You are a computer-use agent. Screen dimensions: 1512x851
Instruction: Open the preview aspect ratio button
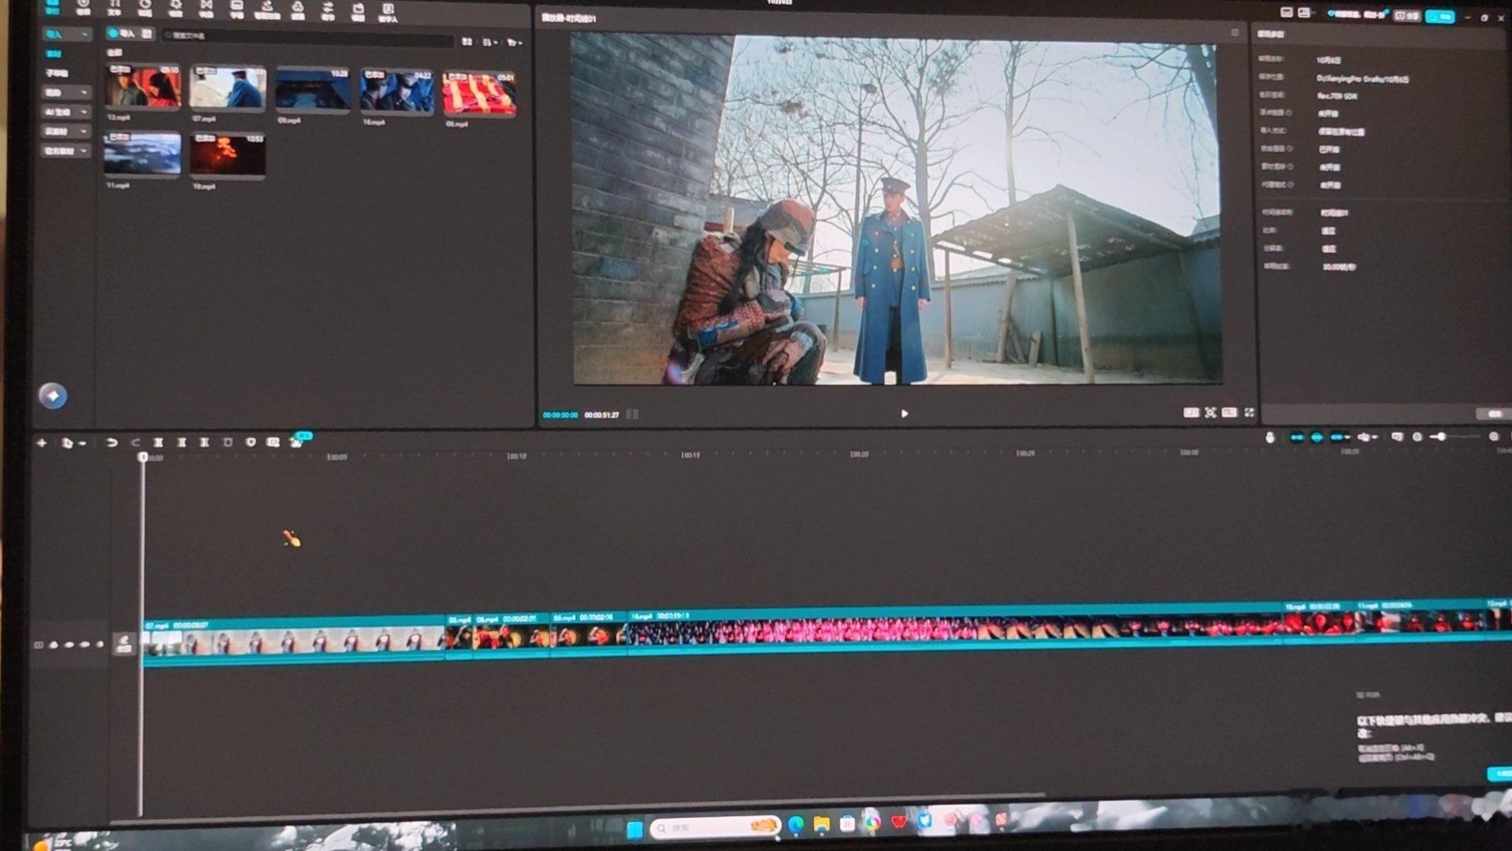click(x=1229, y=413)
